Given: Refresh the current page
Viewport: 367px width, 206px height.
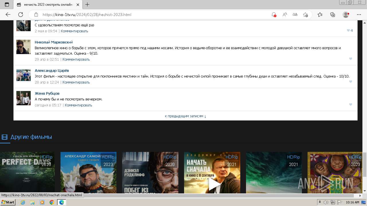Looking at the screenshot, I should (21, 15).
